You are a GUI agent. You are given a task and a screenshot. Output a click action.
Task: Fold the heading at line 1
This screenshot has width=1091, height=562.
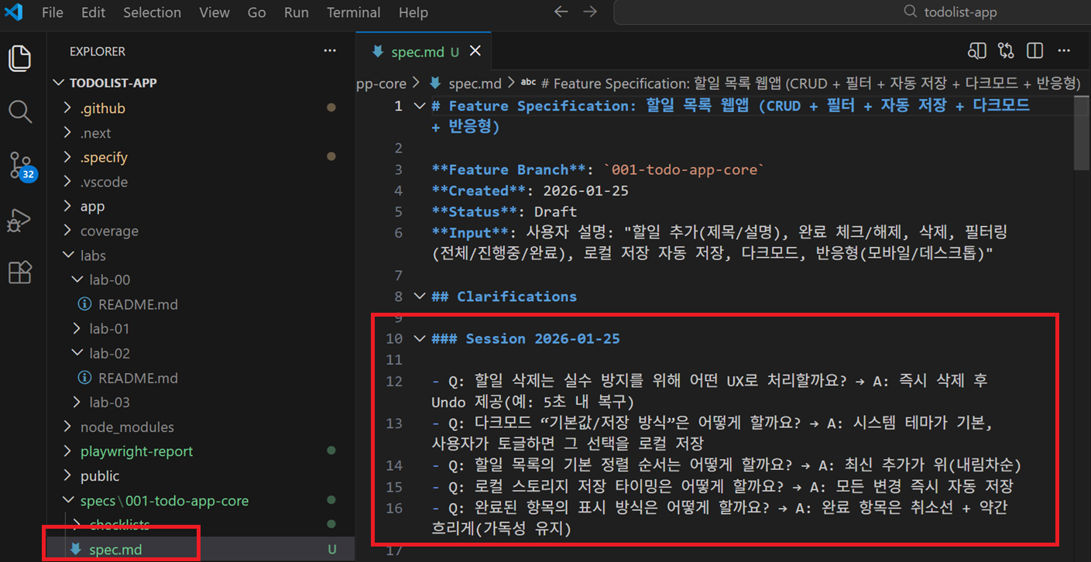(x=419, y=106)
